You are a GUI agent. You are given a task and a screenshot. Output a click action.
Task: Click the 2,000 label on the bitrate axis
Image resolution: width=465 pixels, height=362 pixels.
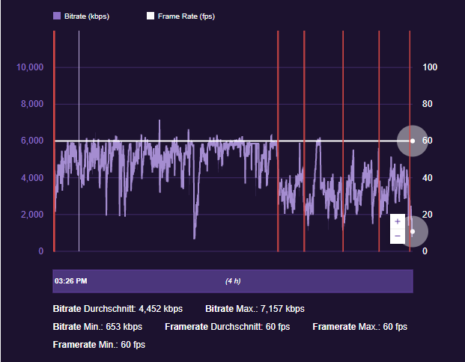pyautogui.click(x=32, y=215)
